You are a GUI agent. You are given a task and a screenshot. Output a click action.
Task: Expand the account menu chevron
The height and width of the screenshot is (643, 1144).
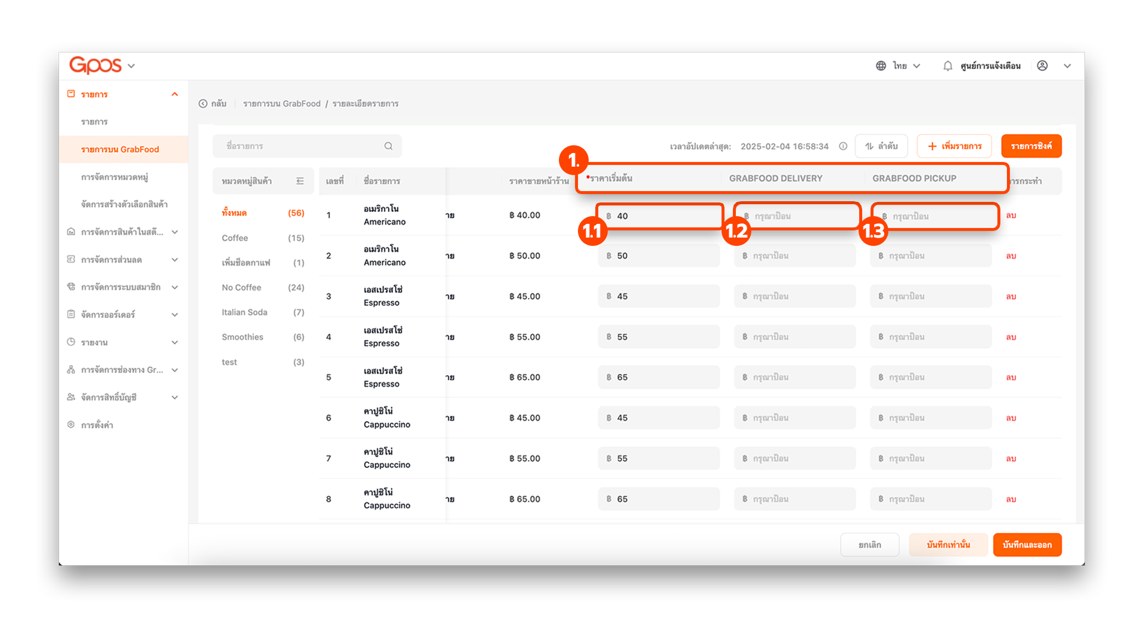pos(1067,66)
